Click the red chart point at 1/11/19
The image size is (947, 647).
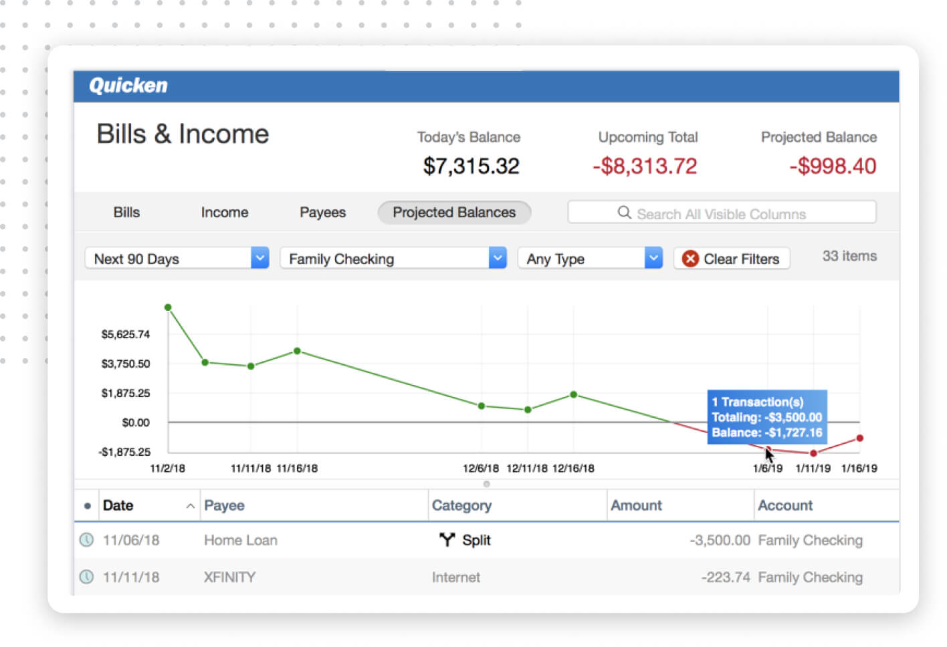[x=813, y=453]
